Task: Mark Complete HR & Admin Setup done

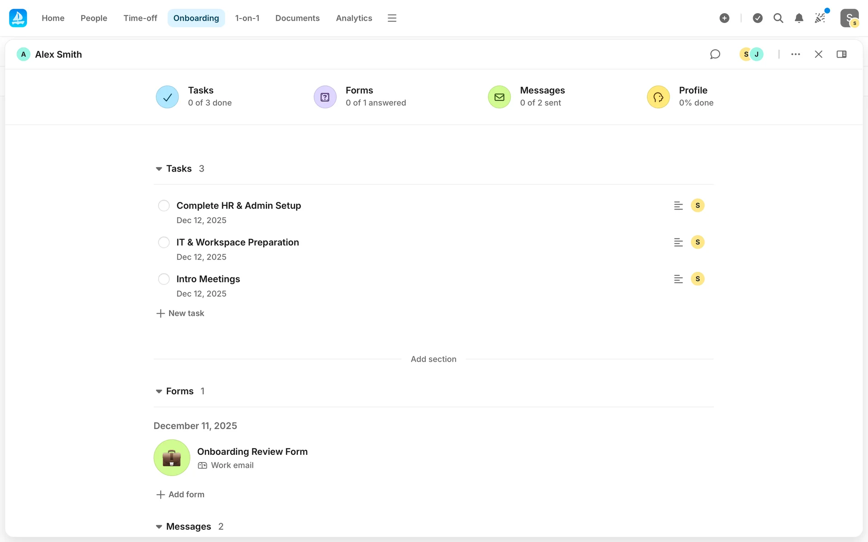Action: pyautogui.click(x=164, y=206)
